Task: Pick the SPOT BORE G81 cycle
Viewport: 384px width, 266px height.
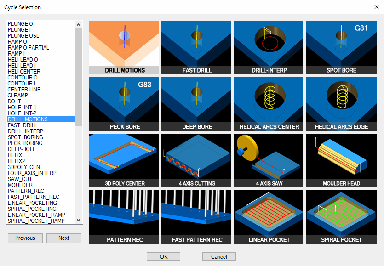Action: click(x=341, y=47)
